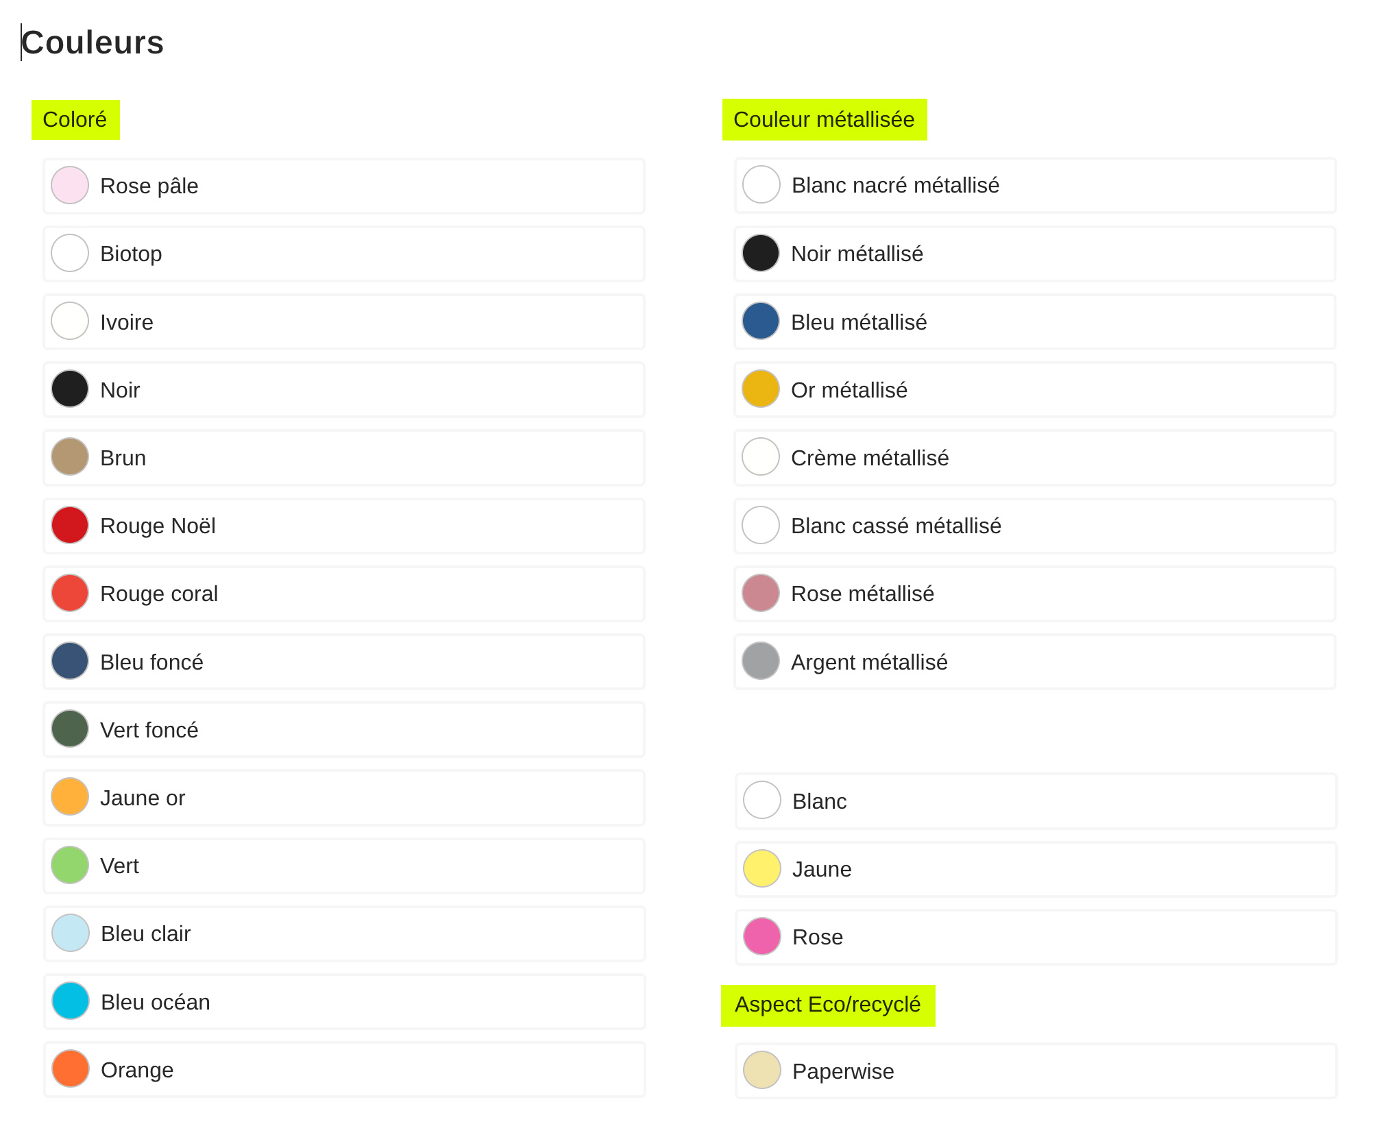Pick the pink Rose color swatch
1379x1148 pixels.
click(x=762, y=937)
